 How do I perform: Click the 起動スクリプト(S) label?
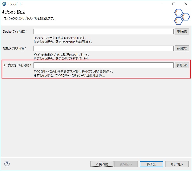tap(15, 48)
